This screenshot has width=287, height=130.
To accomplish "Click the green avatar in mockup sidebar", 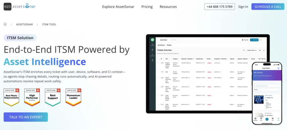I will pyautogui.click(x=152, y=40).
